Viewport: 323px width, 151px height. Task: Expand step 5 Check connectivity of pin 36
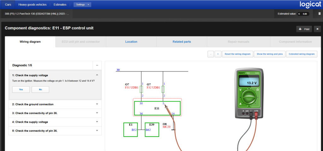click(55, 131)
